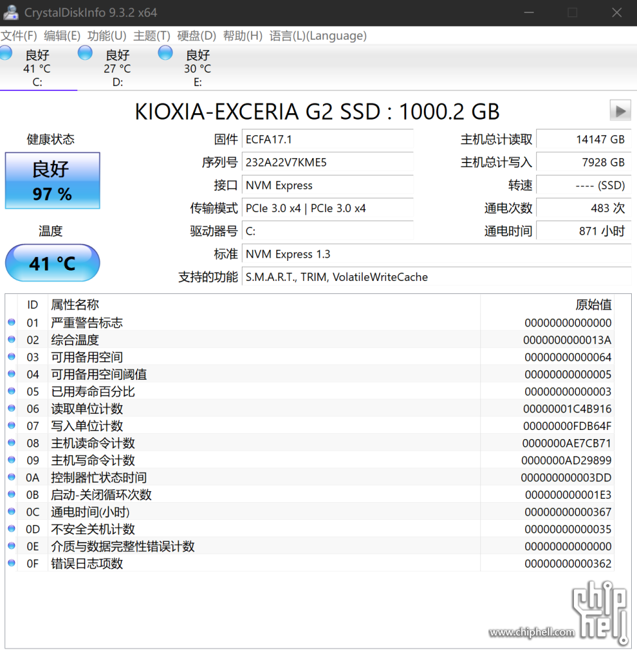Click the total host reads value 14147 GB
The image size is (637, 655).
pyautogui.click(x=584, y=140)
